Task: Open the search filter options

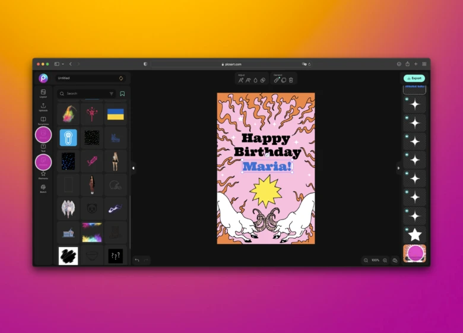Action: [x=111, y=93]
